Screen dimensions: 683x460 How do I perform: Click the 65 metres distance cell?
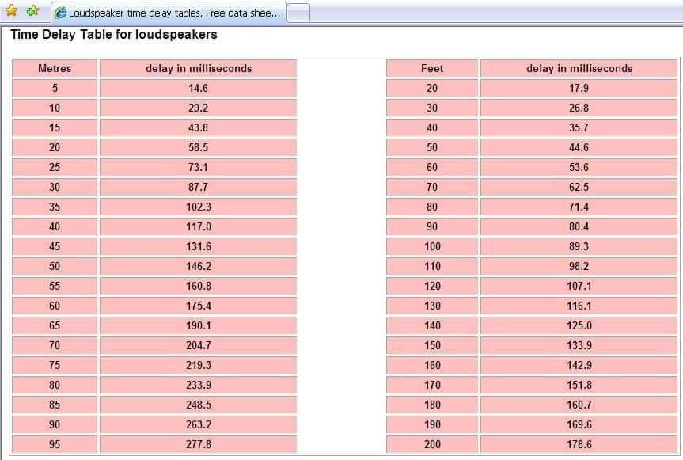pos(55,326)
